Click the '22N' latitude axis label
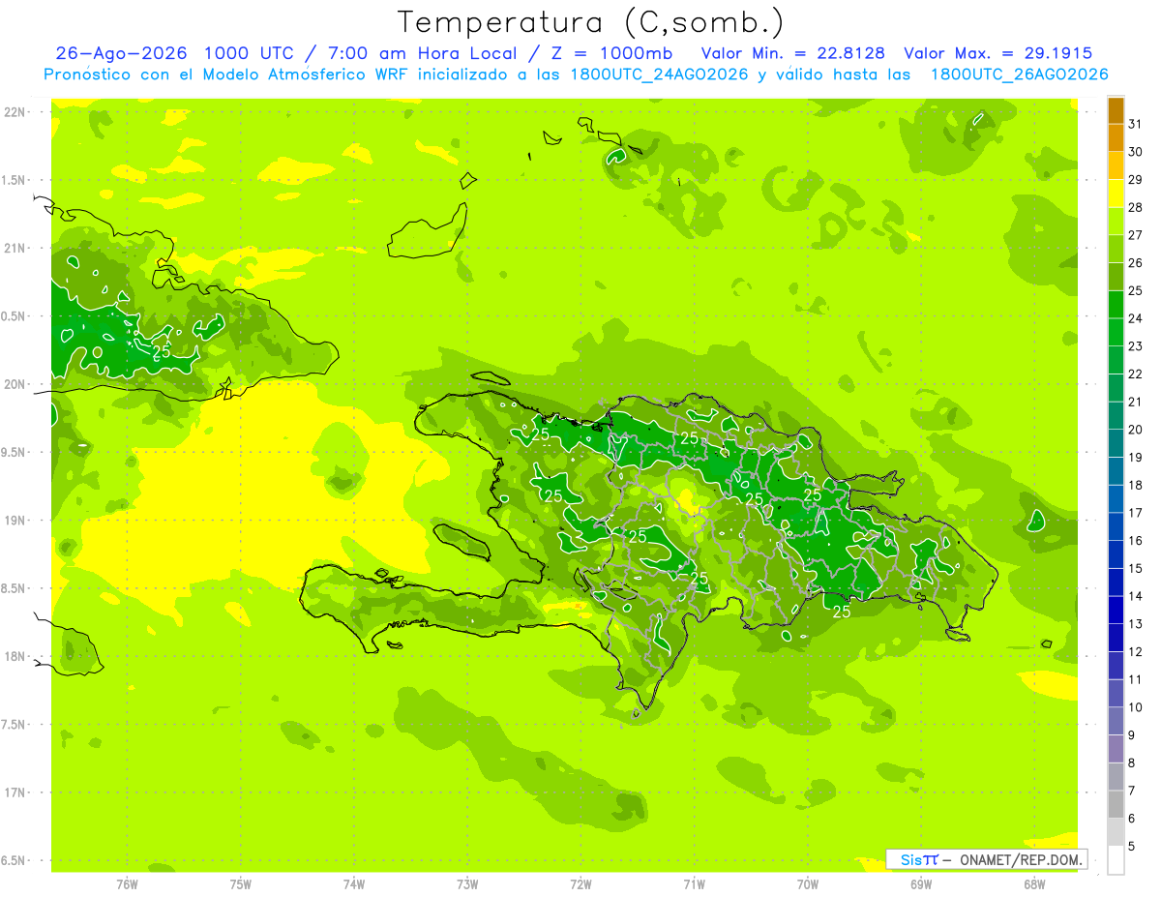Screen dimensions: 1161x897 point(15,112)
